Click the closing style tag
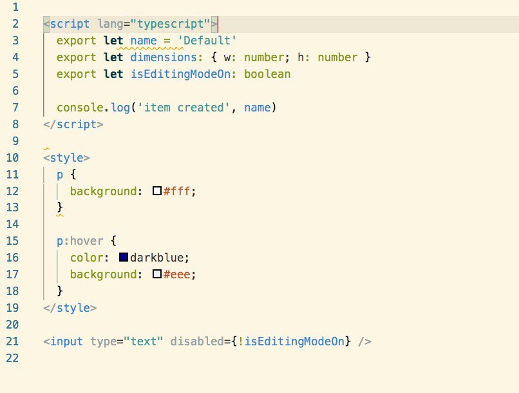The width and height of the screenshot is (519, 393). tap(70, 307)
